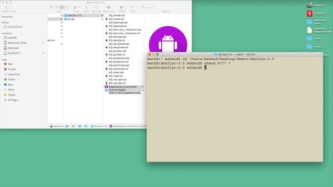Select the d2j-std-apk.sh file

(117, 83)
